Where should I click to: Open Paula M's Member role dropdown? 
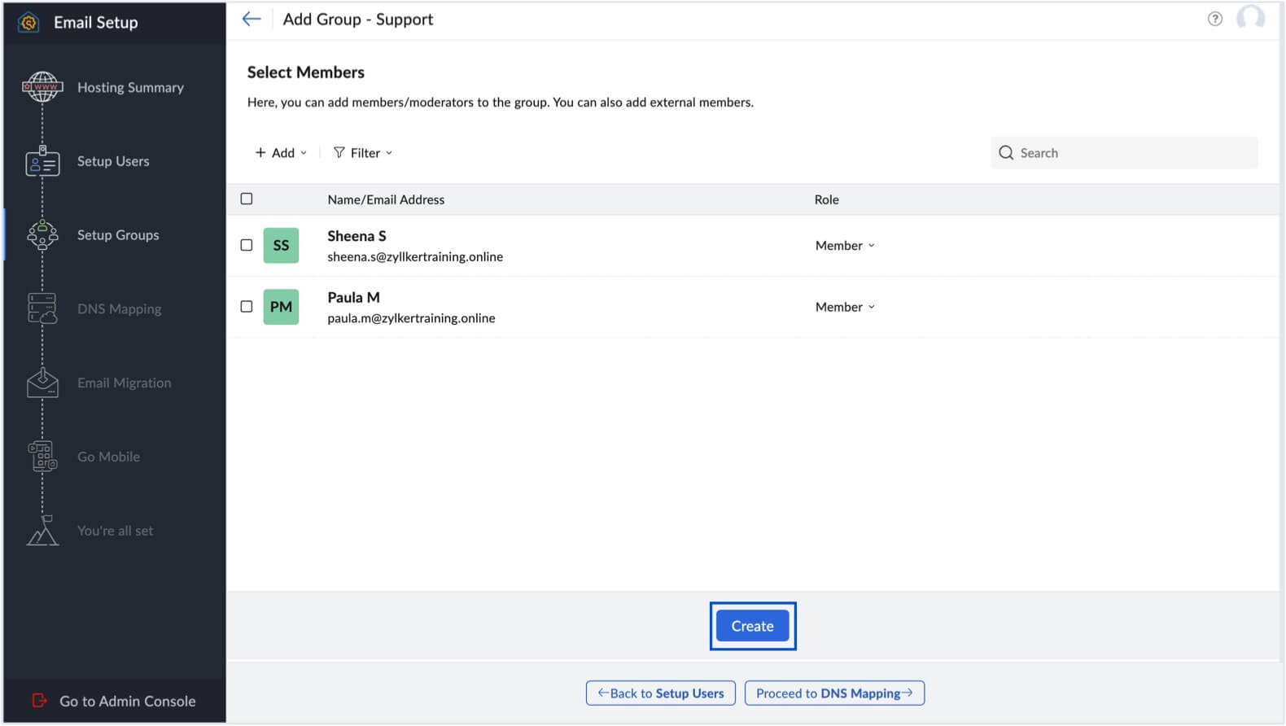(845, 307)
